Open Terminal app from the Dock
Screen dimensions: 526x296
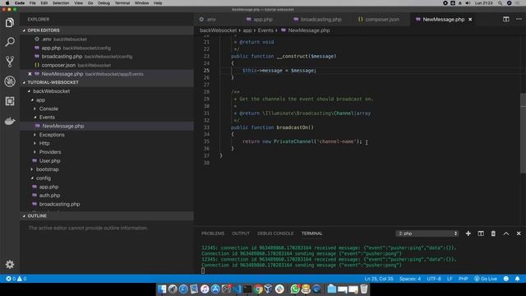[x=247, y=289]
